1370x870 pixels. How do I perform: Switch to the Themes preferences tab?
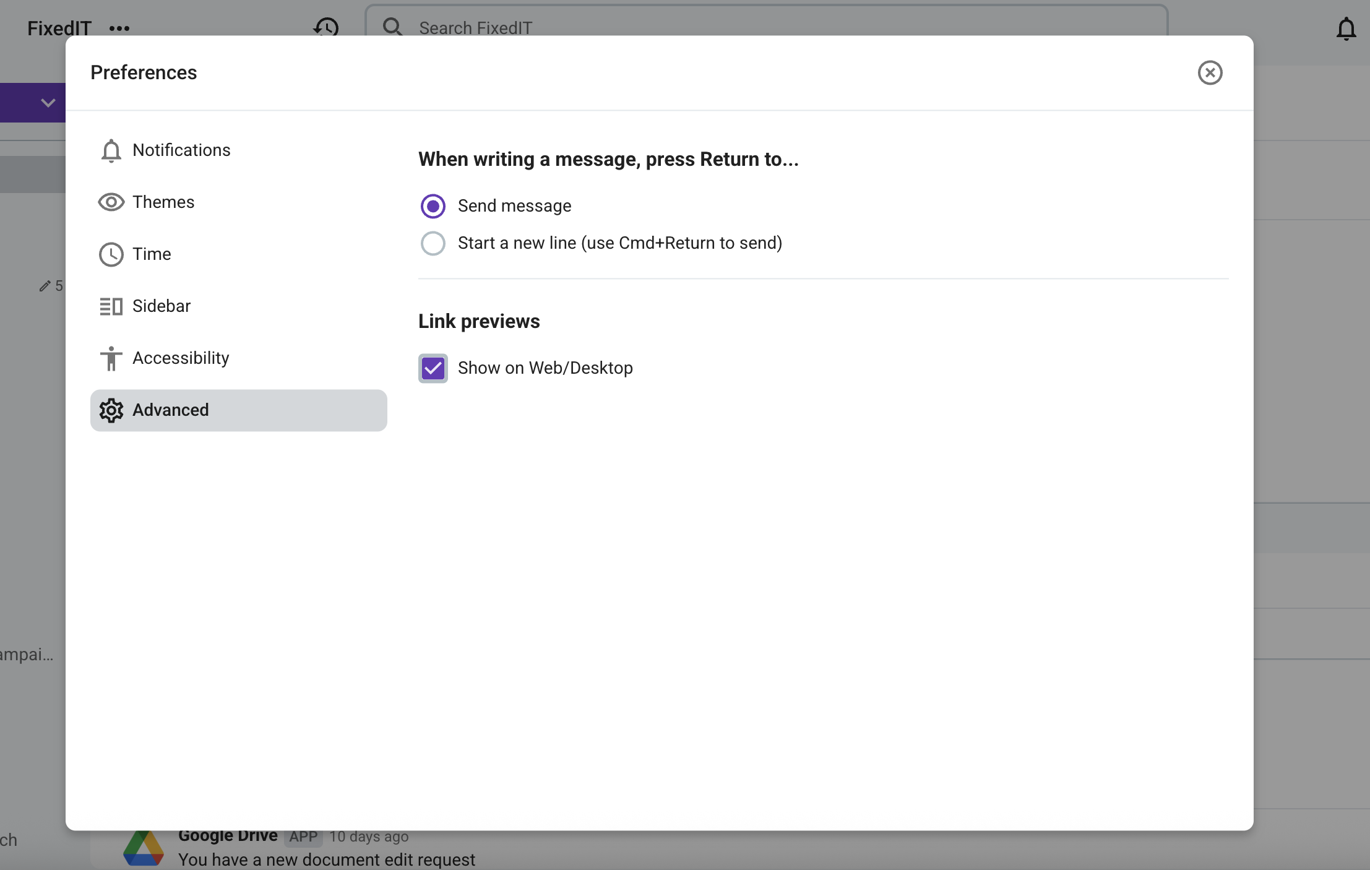[x=163, y=202]
